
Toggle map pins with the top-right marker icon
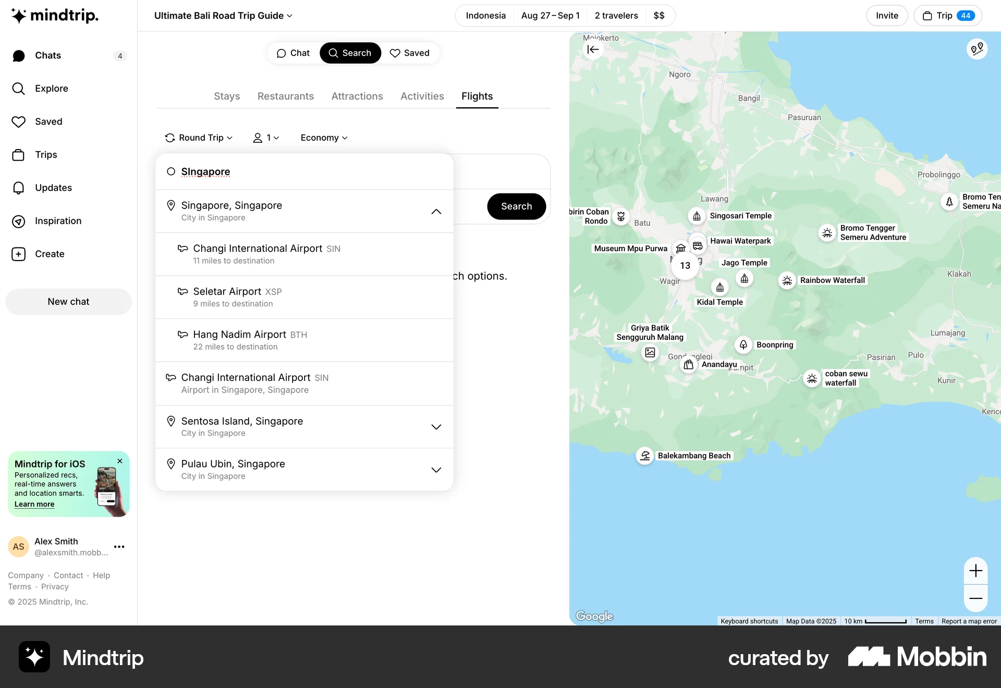pos(977,49)
